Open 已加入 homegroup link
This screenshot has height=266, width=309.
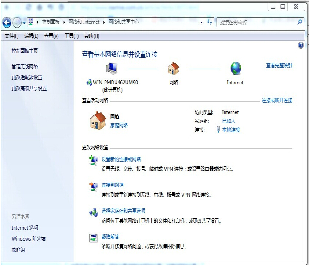[229, 121]
